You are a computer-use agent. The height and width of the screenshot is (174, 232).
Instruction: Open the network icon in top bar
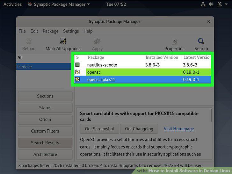pos(203,4)
